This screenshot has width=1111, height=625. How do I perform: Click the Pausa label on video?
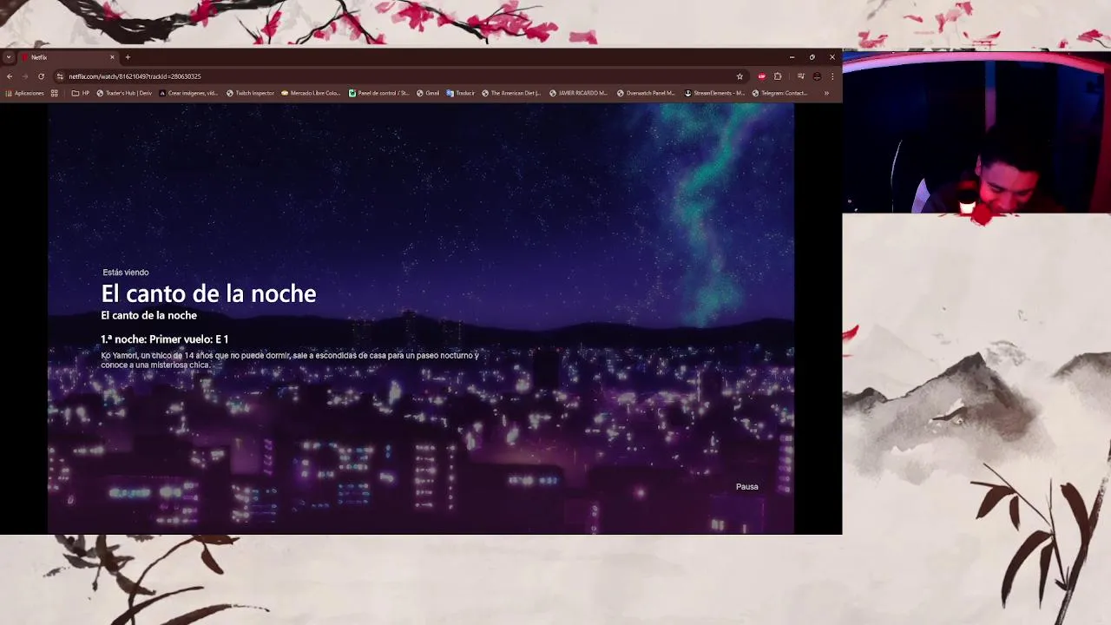click(x=747, y=487)
